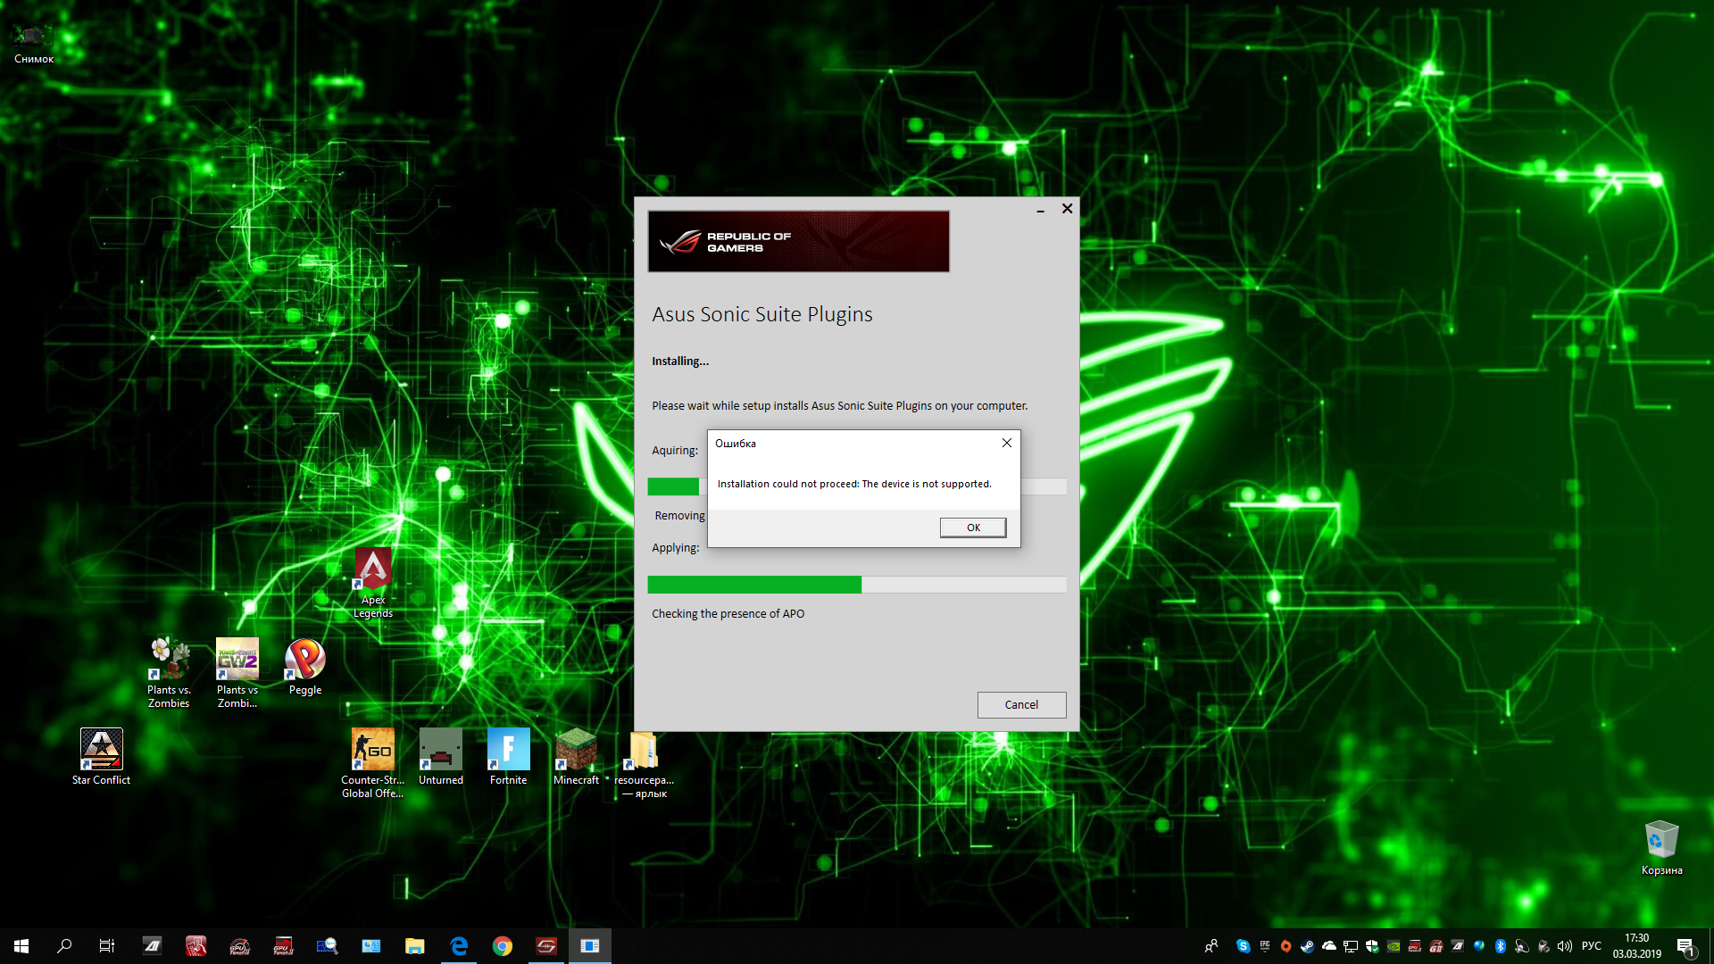Select the Star Conflict desktop icon
This screenshot has width=1714, height=964.
click(x=101, y=751)
